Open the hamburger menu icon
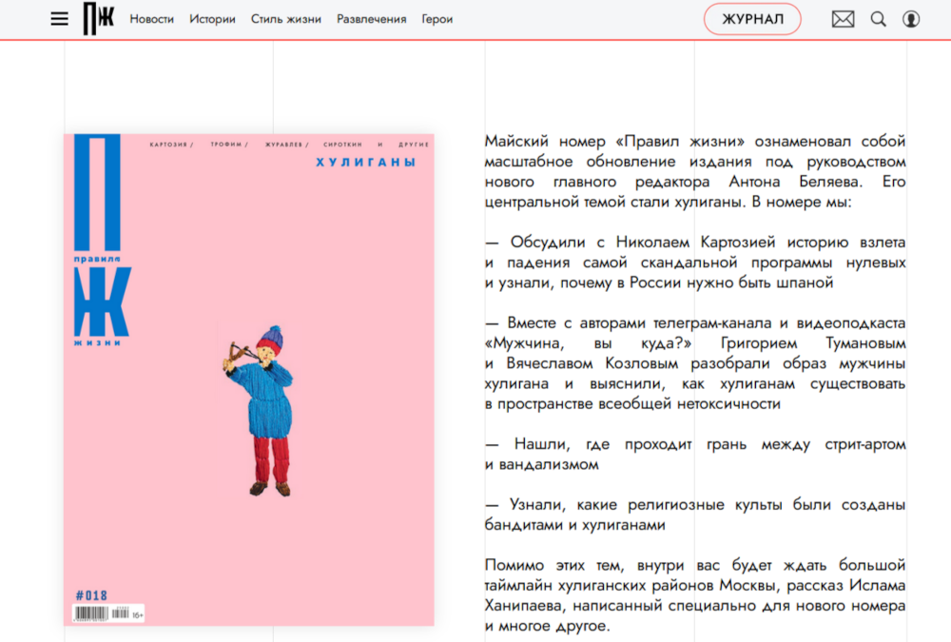The image size is (951, 642). (59, 19)
